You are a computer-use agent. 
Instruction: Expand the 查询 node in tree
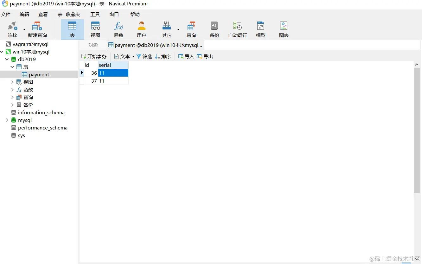12,97
